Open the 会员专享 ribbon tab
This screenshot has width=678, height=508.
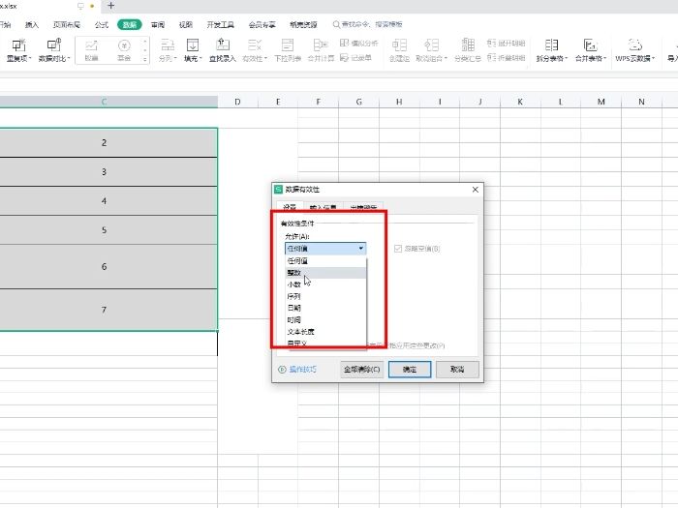click(262, 24)
